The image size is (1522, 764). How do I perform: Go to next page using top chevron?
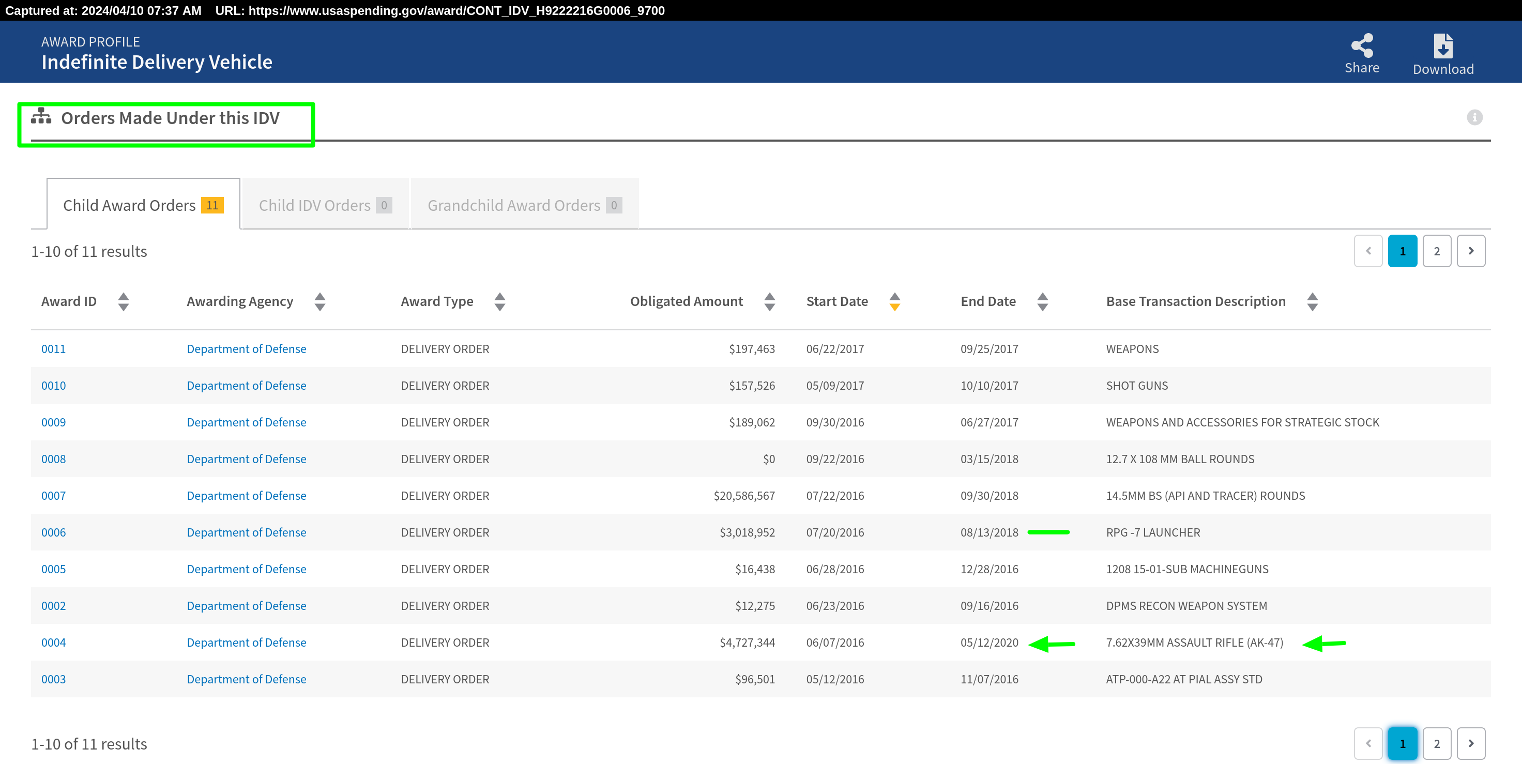1471,251
